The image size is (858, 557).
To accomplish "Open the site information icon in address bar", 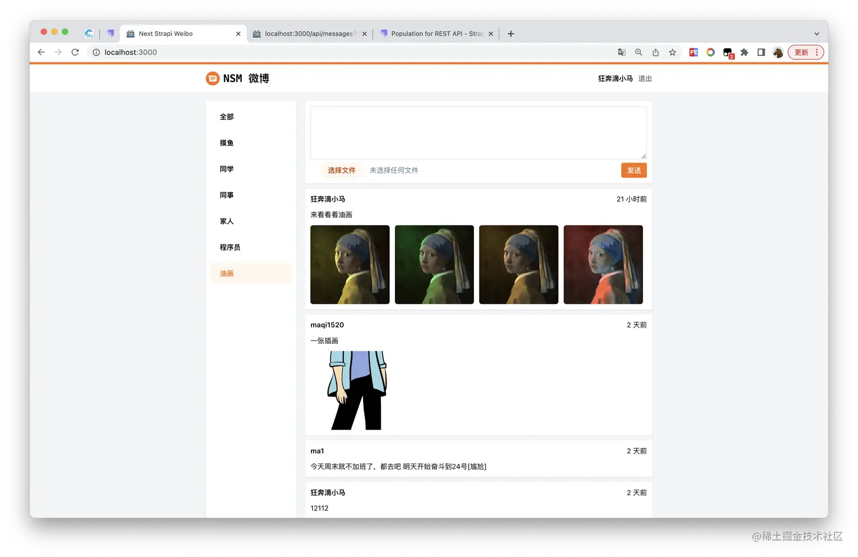I will click(x=96, y=52).
